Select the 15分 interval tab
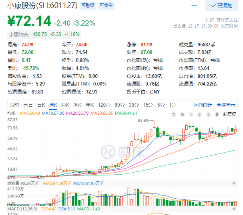This screenshot has height=215, width=243. point(148,105)
